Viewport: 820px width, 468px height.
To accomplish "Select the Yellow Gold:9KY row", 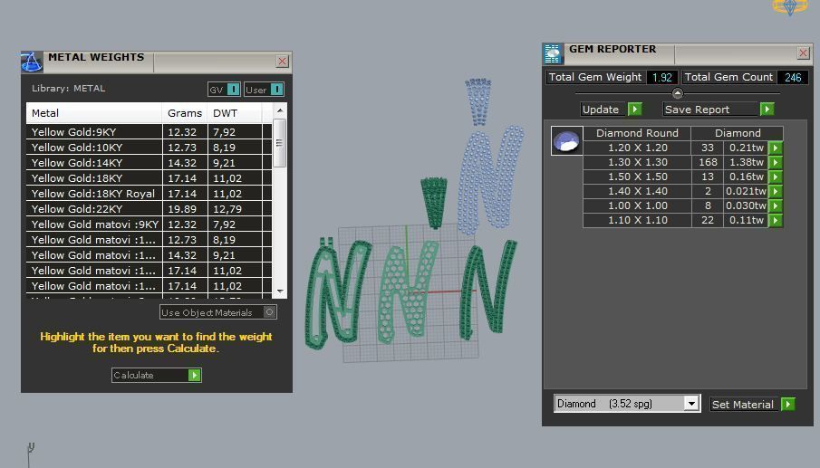I will click(149, 132).
